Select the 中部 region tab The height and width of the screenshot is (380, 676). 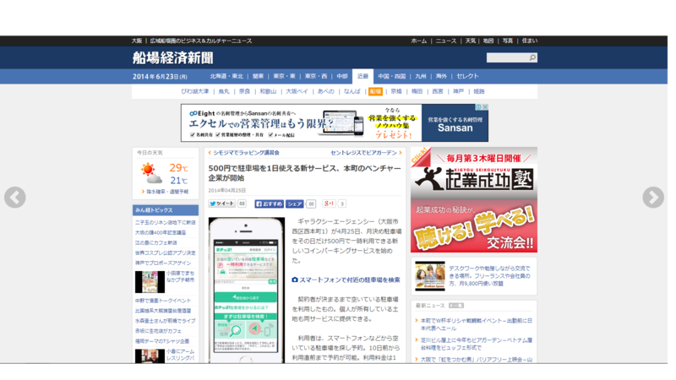coord(342,76)
